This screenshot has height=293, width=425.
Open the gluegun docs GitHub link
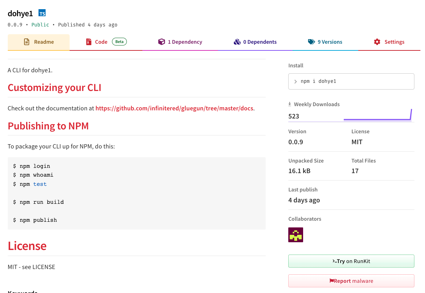(175, 108)
